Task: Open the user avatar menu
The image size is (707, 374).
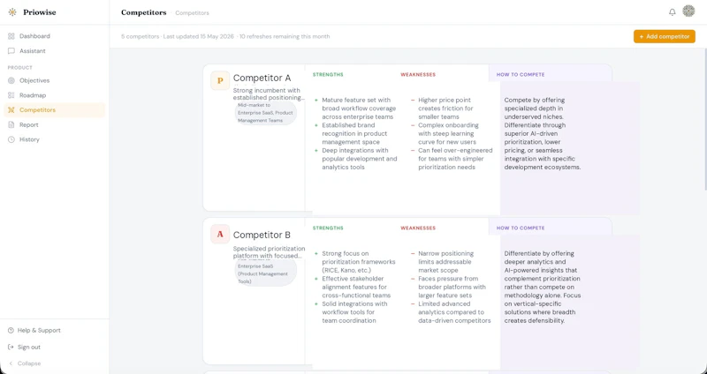Action: (x=688, y=11)
